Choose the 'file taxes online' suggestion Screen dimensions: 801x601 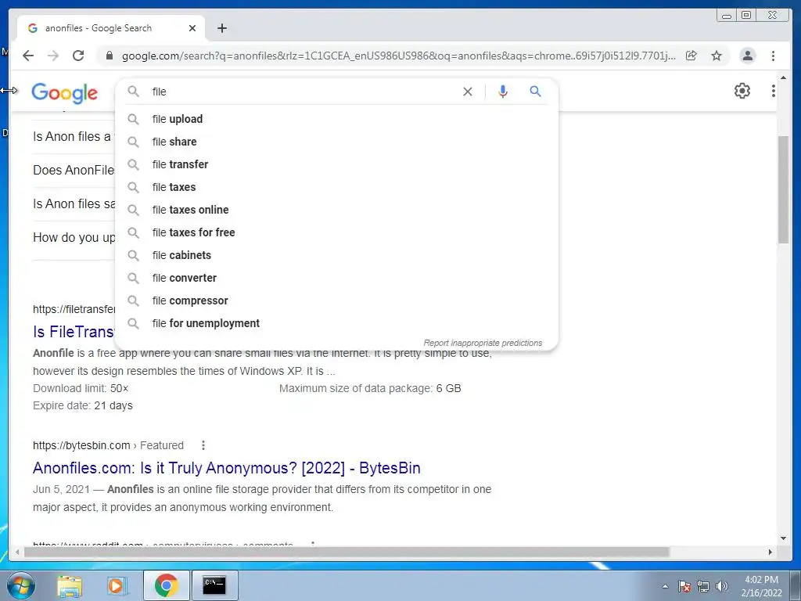point(336,210)
